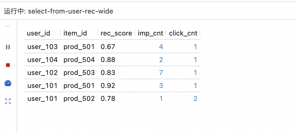Select the running tab select-from-user-rec-wide
Screen dimensions: 295x133
(x=58, y=11)
